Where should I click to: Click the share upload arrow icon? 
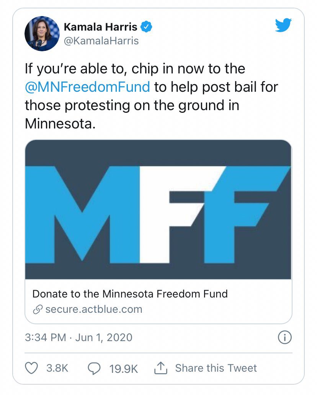pyautogui.click(x=161, y=368)
